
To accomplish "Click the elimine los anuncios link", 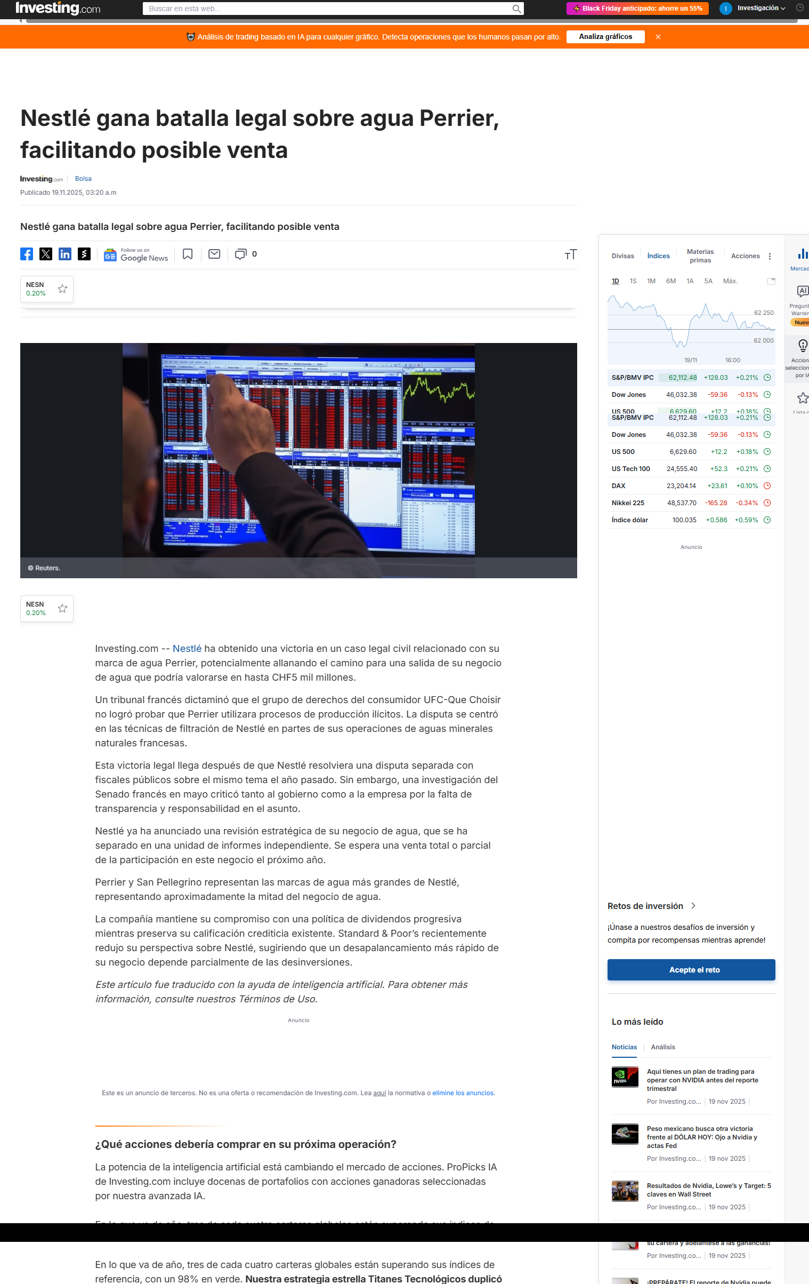I will tap(463, 1093).
